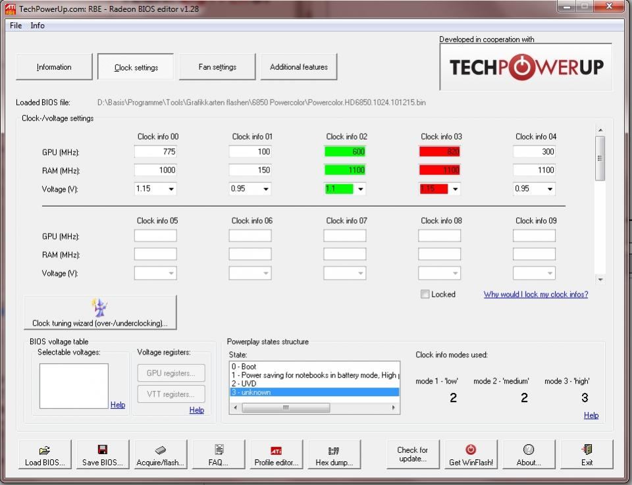Click the State list scroll left arrow

point(236,407)
